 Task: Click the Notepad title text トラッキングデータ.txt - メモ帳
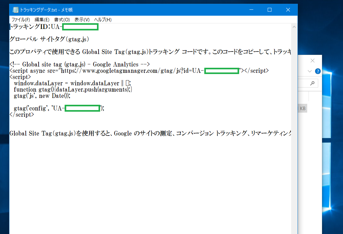pyautogui.click(x=46, y=10)
